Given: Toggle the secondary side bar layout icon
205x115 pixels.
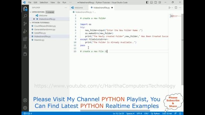Looking at the screenshot, I should [156, 2].
